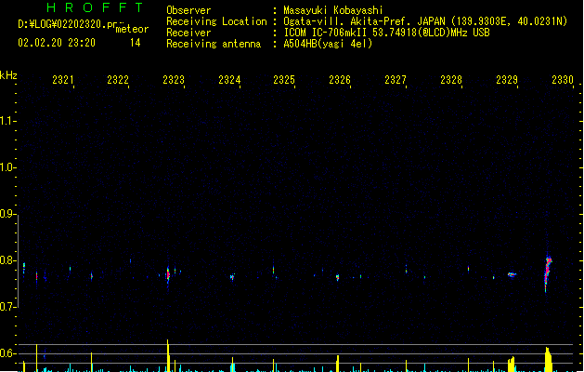Select antenna value A504HB(yagi 4el)
The height and width of the screenshot is (372, 584).
(x=328, y=44)
